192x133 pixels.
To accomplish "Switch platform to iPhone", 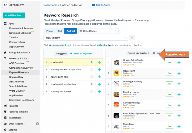I will click(49, 31).
